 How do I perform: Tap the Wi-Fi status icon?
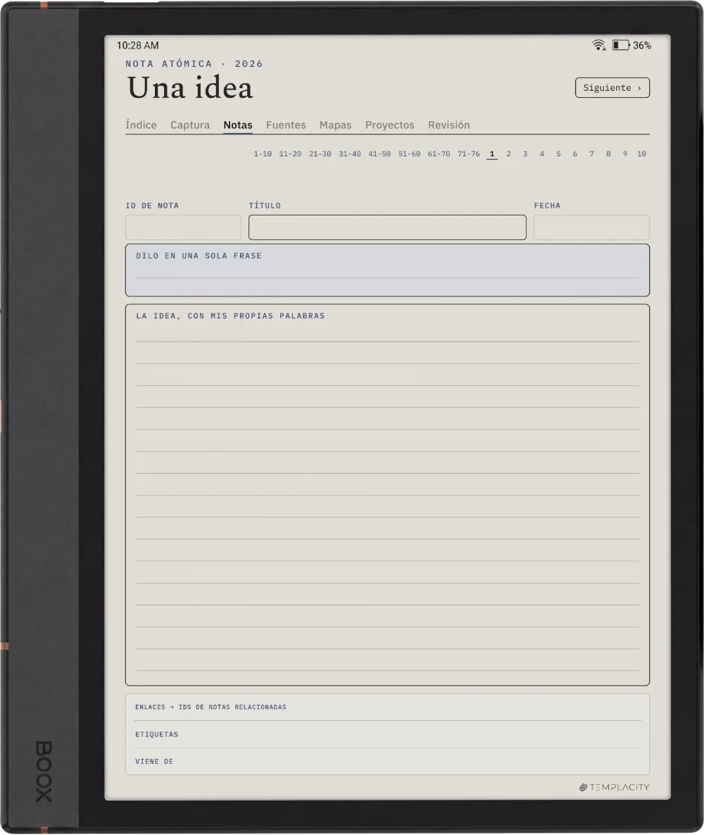pyautogui.click(x=598, y=45)
